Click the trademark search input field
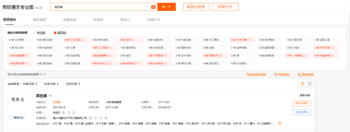The width and height of the screenshot is (350, 132). (x=101, y=7)
